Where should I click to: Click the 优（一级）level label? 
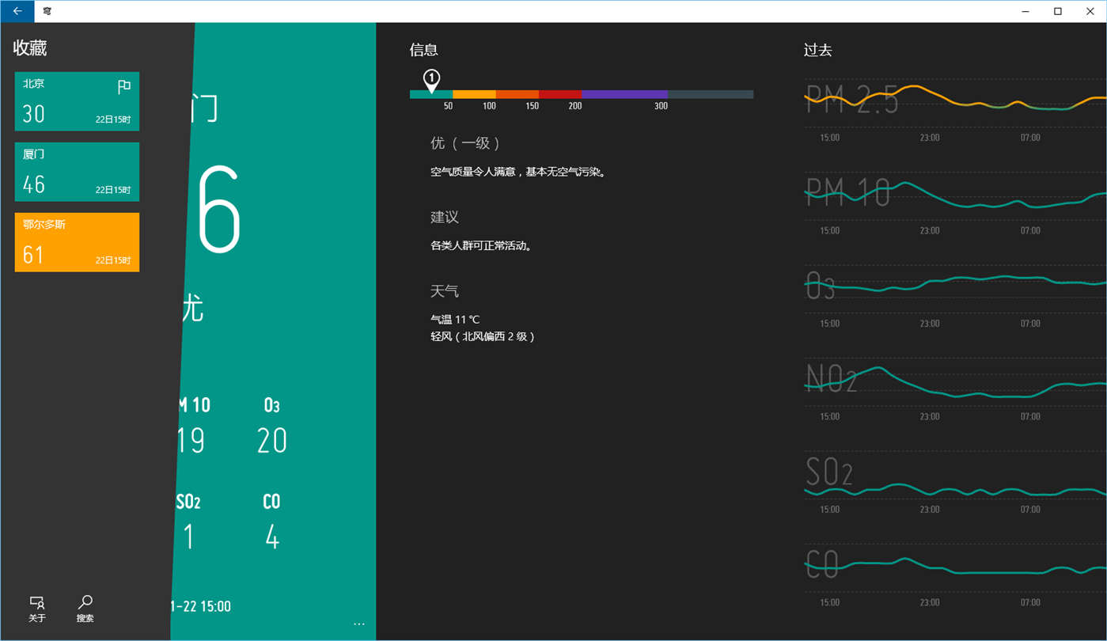click(x=466, y=143)
